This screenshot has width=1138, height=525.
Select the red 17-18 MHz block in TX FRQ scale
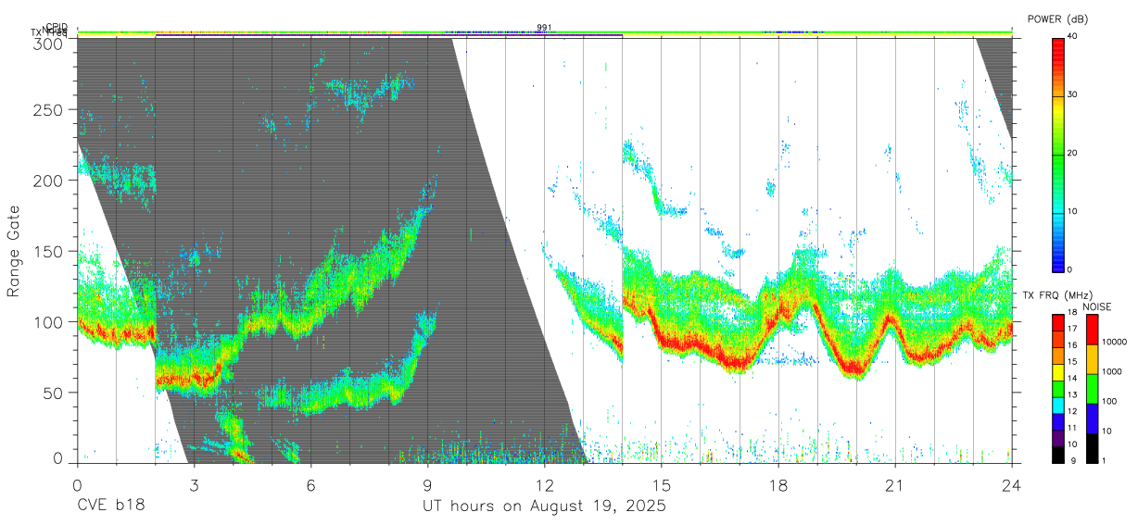coord(1057,322)
